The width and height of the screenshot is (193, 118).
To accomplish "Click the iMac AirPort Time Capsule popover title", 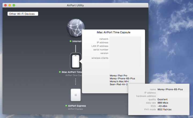I will click(113, 32).
